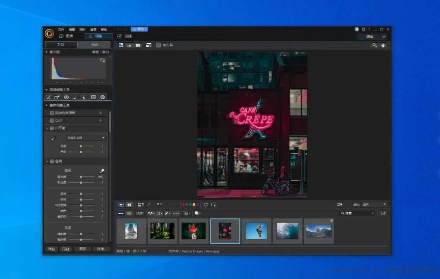Open the 文件 menu
440x279 pixels.
61,29
